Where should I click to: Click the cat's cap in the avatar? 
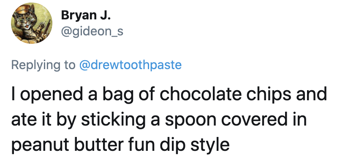(23, 9)
